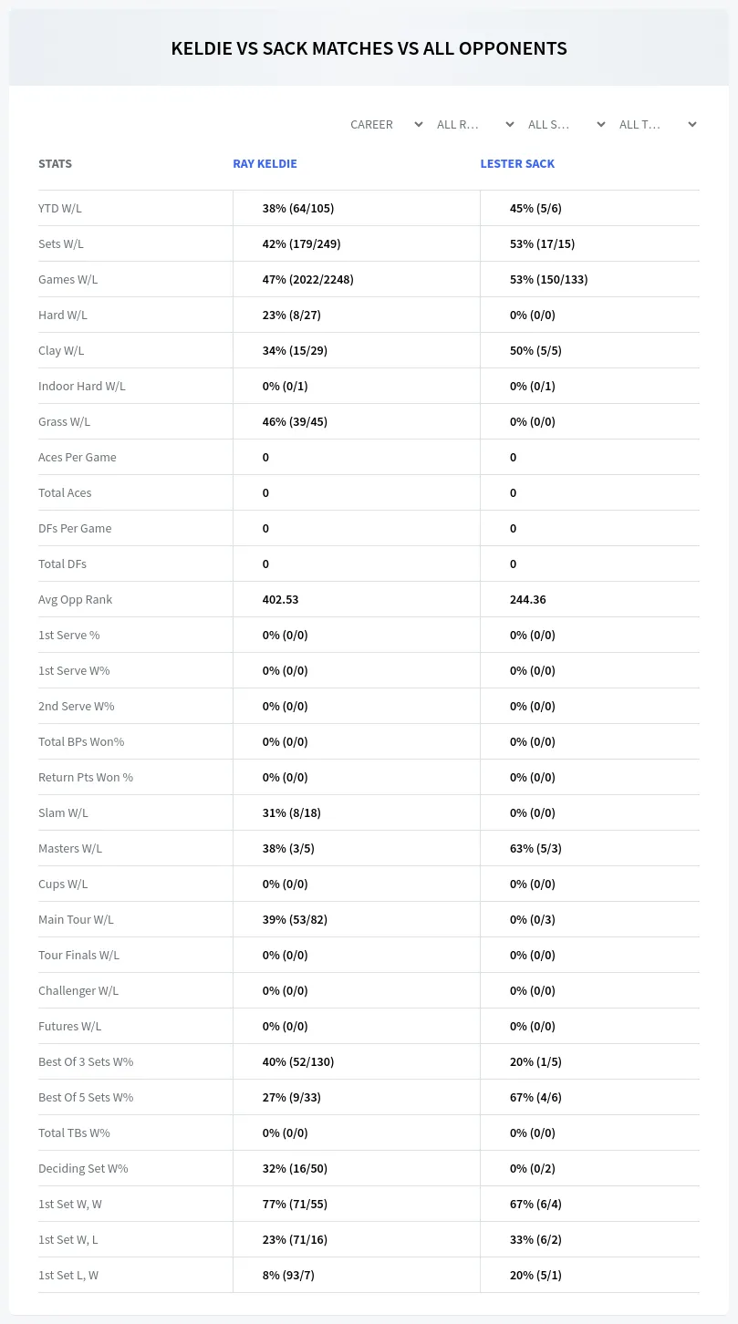Image resolution: width=738 pixels, height=1324 pixels.
Task: Expand the ALL T... tournaments dropdown
Action: [x=657, y=124]
